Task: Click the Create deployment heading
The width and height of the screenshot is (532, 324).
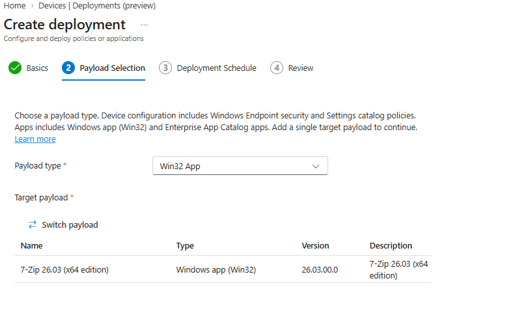Action: pyautogui.click(x=64, y=25)
